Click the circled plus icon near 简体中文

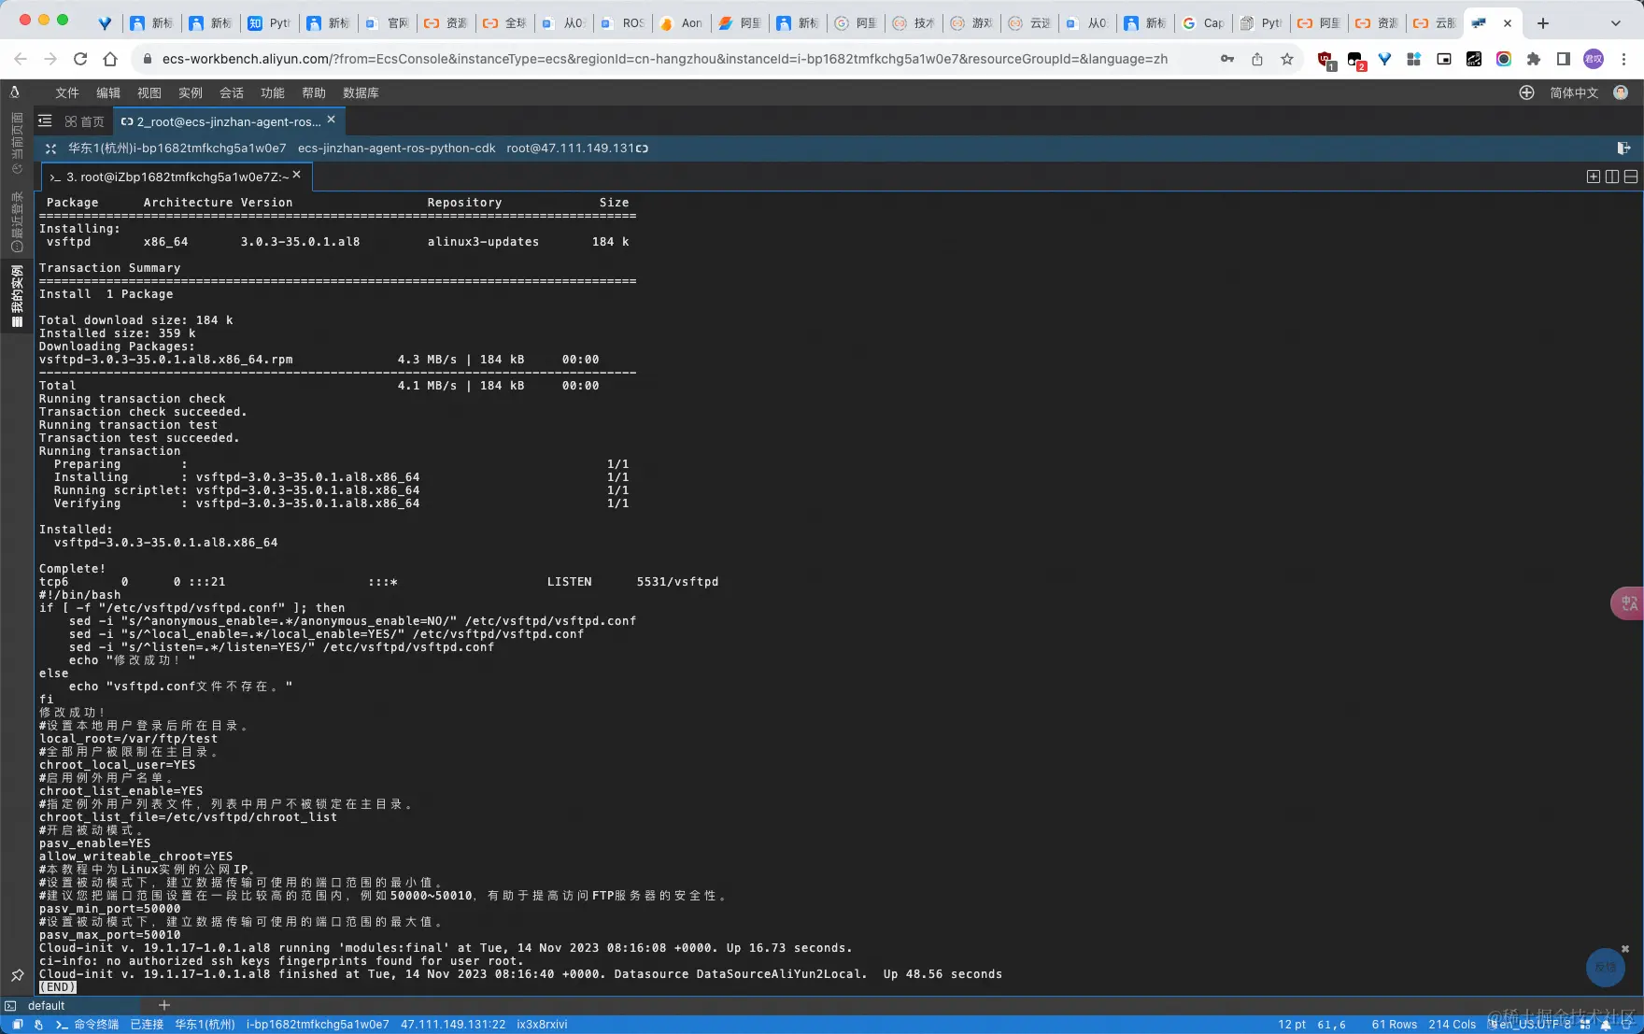coord(1526,92)
